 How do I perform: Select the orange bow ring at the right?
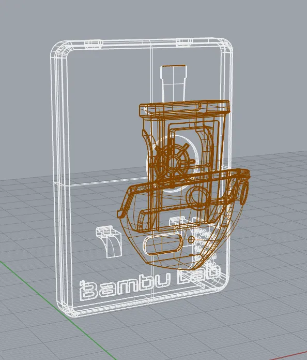(x=244, y=192)
